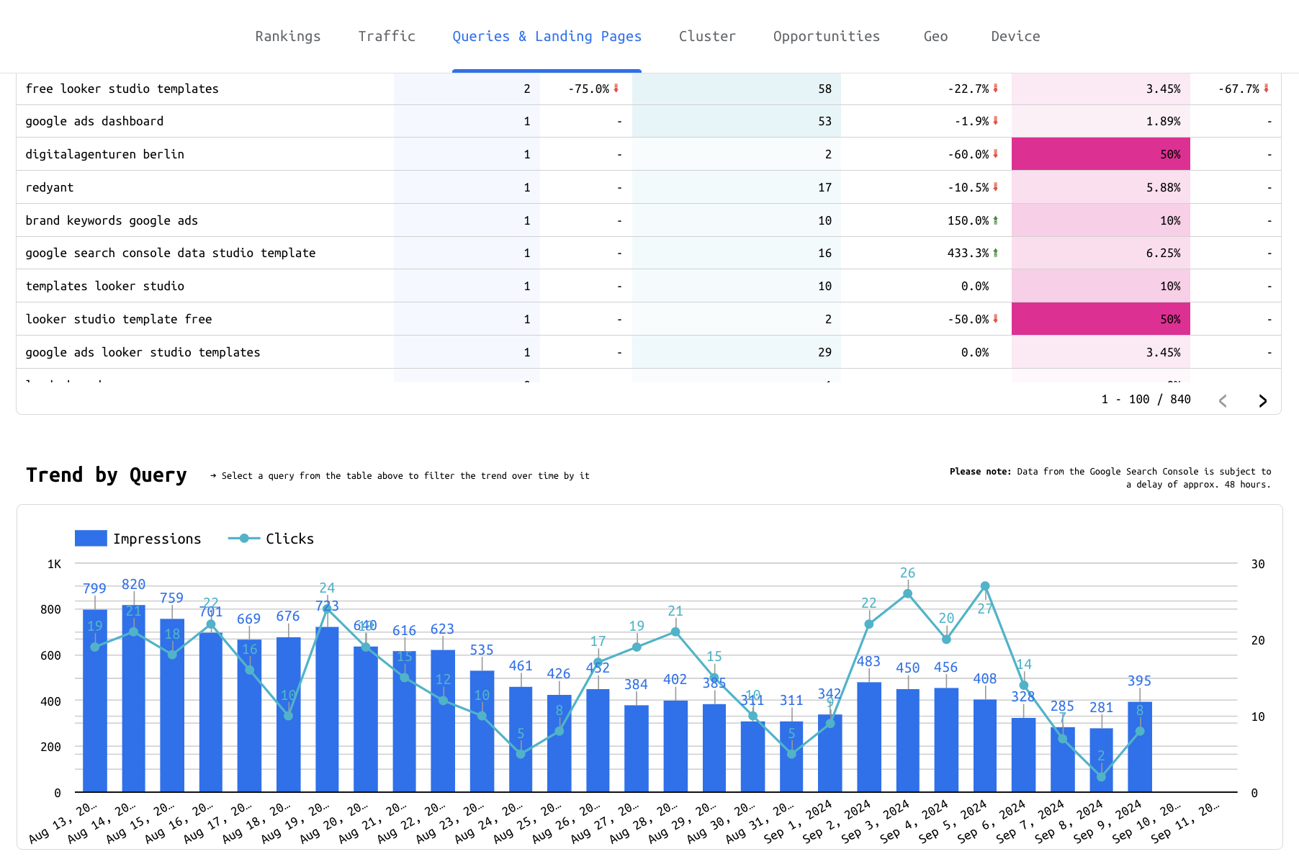The width and height of the screenshot is (1299, 867).
Task: Select 'google search console data studio template' row
Action: point(648,253)
